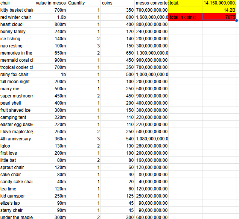Click the 'elize's lap' name cell
The width and height of the screenshot is (239, 219).
[17, 203]
